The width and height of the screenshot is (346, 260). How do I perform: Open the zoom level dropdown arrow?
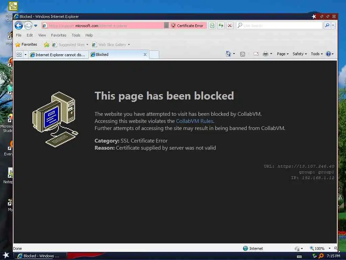329,248
